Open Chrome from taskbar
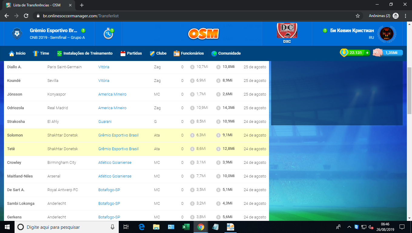The height and width of the screenshot is (233, 412). click(201, 227)
